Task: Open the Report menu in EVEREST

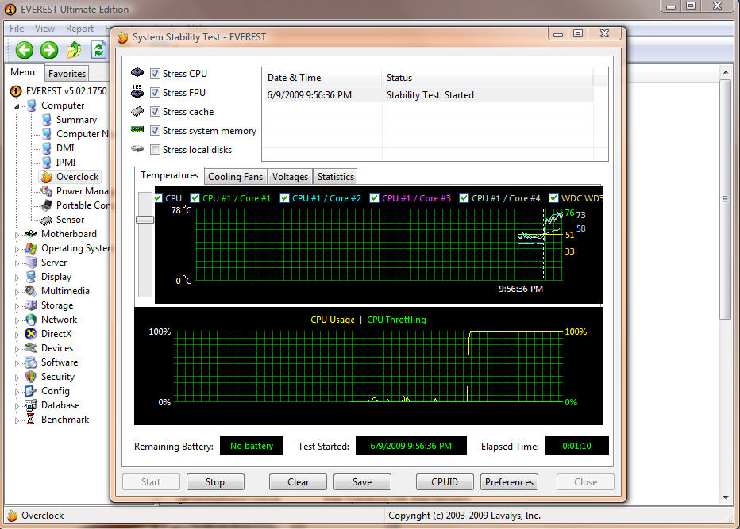Action: tap(79, 29)
